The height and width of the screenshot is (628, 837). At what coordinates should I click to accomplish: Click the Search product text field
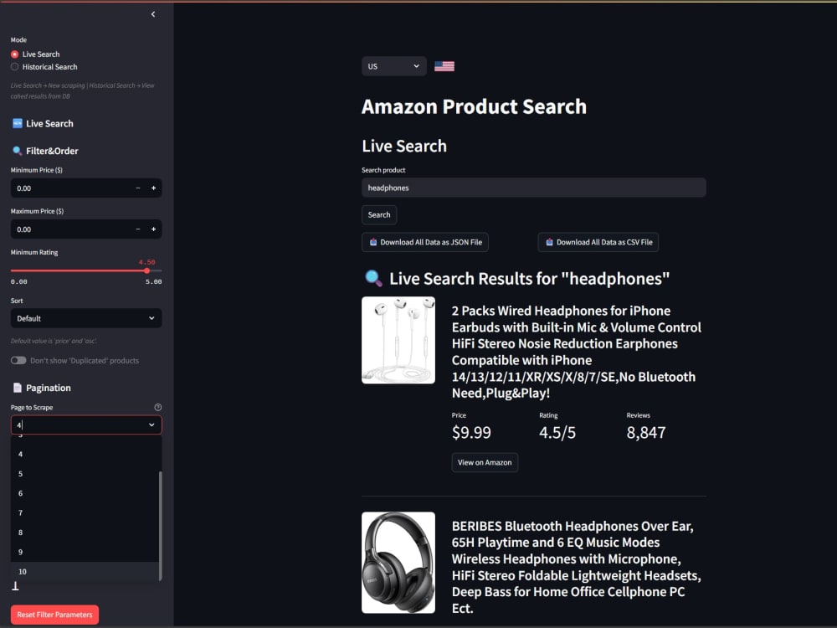click(534, 188)
